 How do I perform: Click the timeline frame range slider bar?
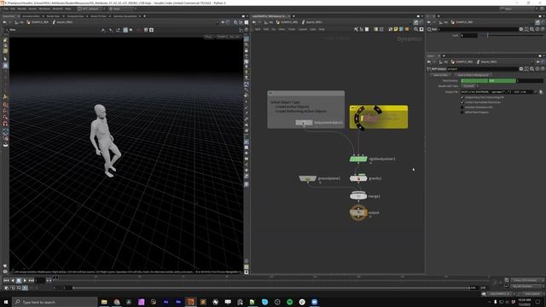tap(271, 288)
